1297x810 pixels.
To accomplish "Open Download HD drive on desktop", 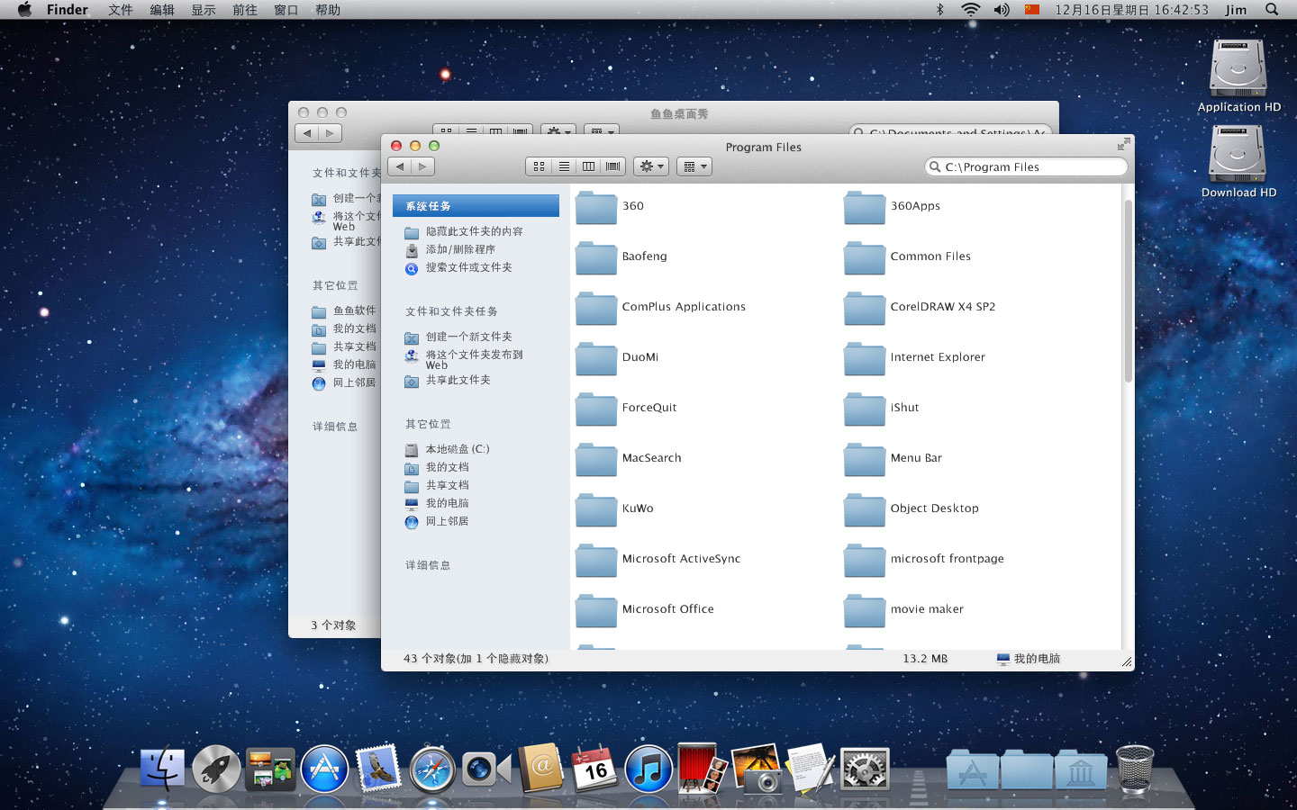I will (1238, 161).
